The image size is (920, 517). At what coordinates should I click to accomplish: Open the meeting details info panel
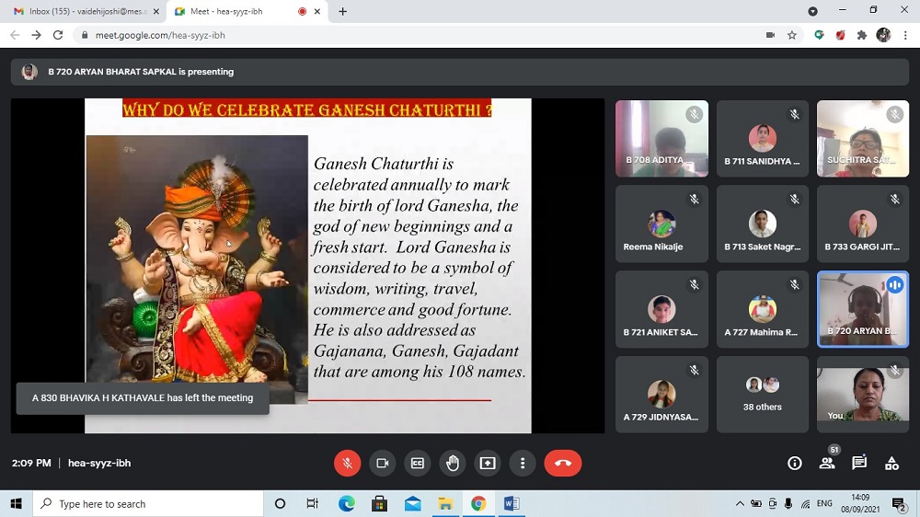click(x=795, y=464)
